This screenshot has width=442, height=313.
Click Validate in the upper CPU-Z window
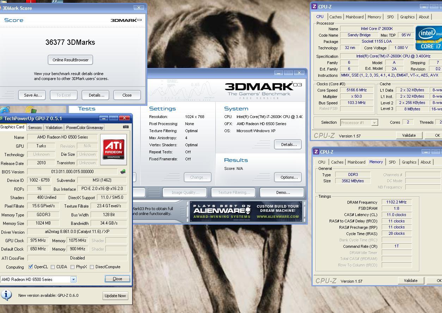pos(409,135)
